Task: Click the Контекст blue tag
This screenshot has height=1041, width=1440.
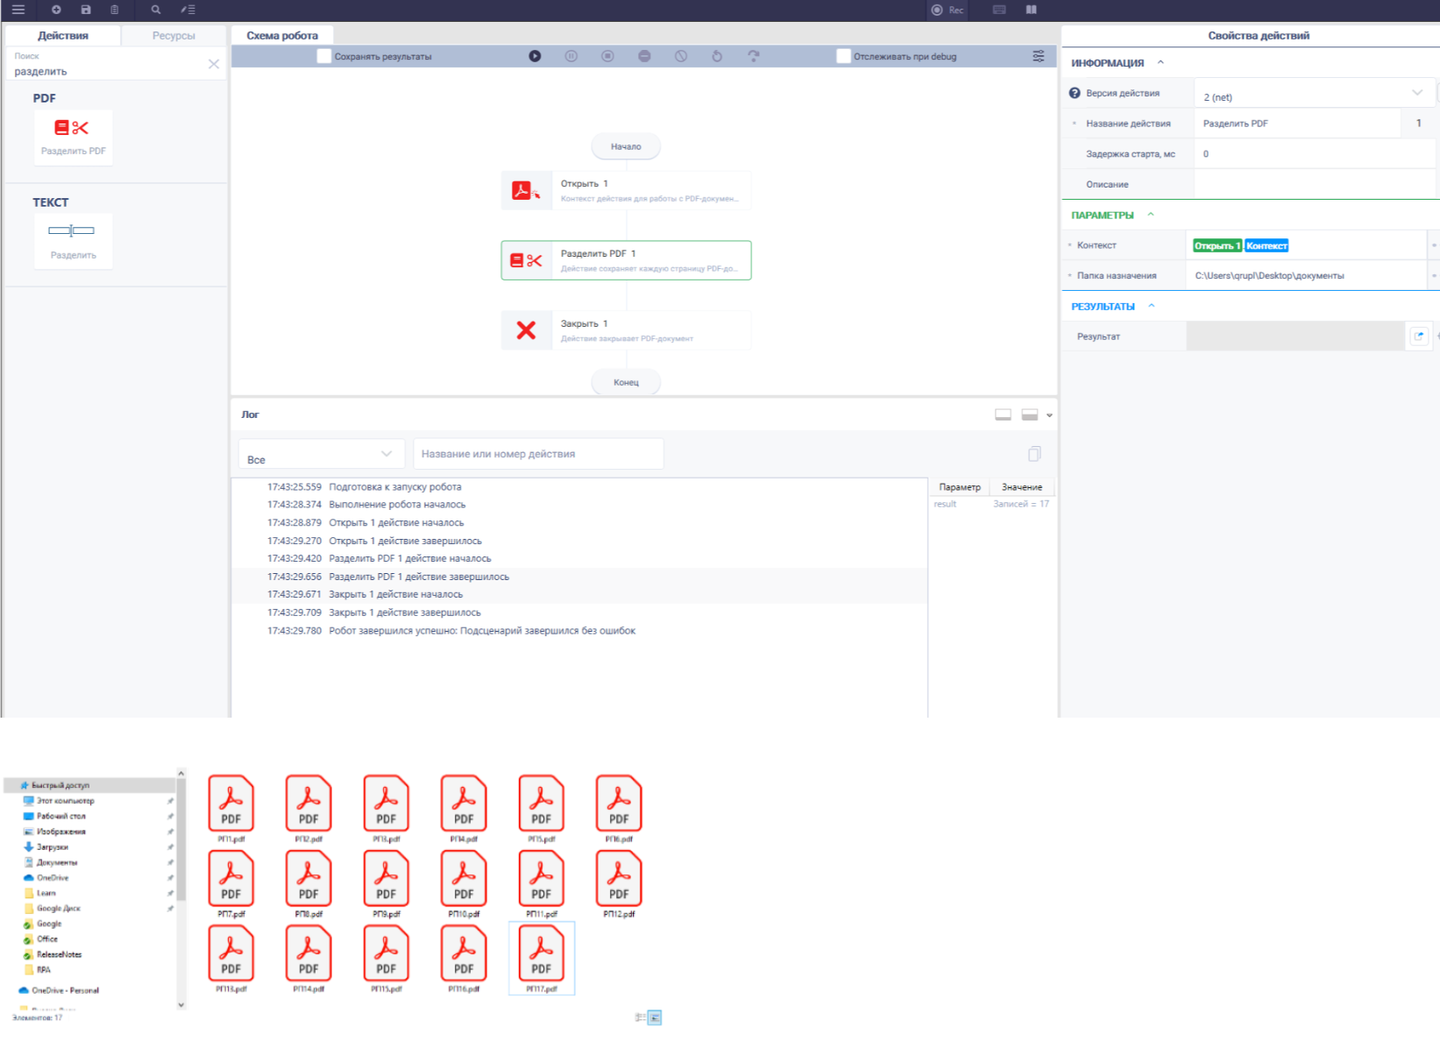Action: [1266, 246]
